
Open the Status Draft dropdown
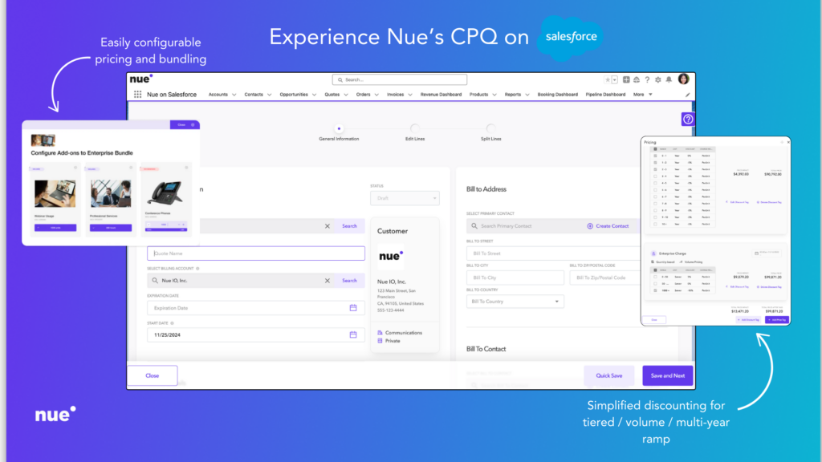coord(405,197)
